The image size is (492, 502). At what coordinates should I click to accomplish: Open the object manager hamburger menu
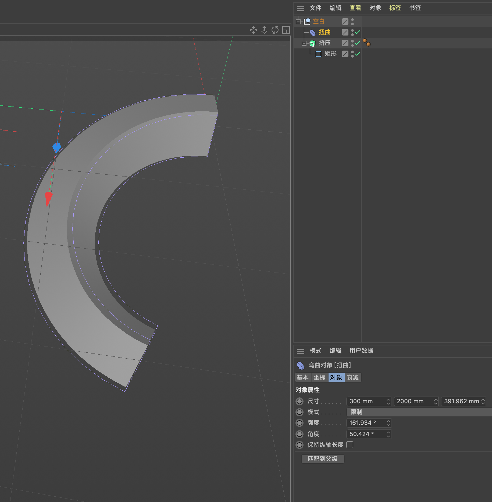click(300, 8)
